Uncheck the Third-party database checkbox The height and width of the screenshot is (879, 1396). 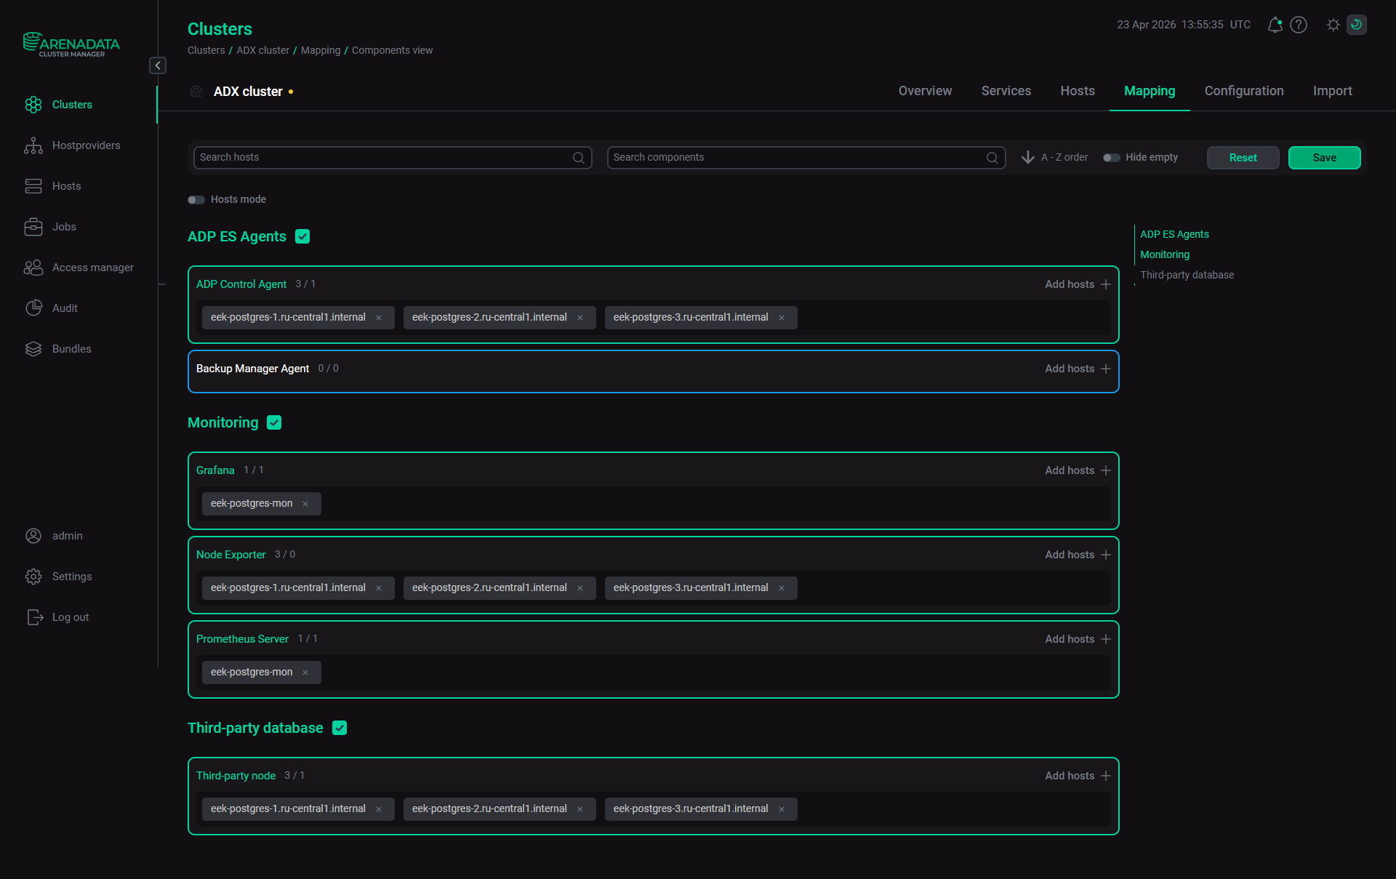click(340, 728)
